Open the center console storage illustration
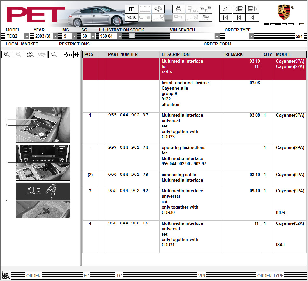The image size is (308, 281). click(x=43, y=125)
